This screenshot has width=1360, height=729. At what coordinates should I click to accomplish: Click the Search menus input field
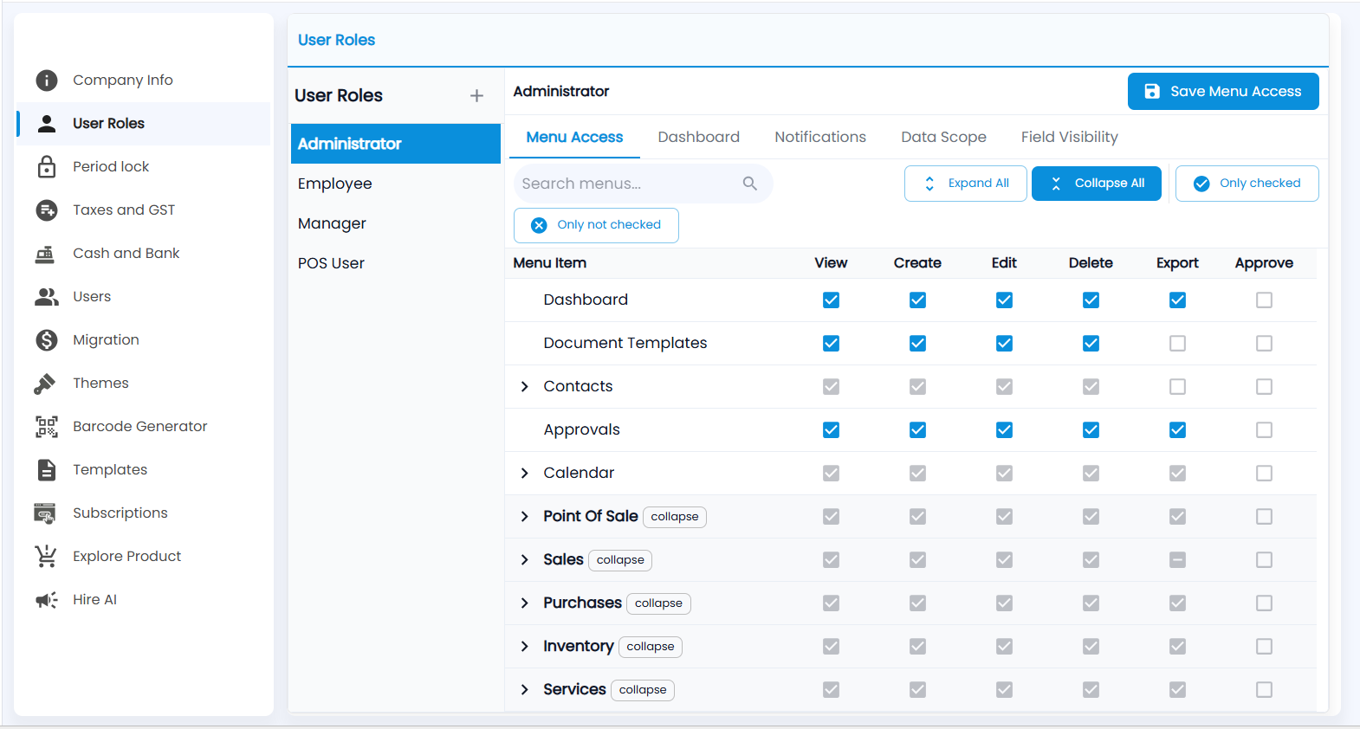click(x=643, y=184)
